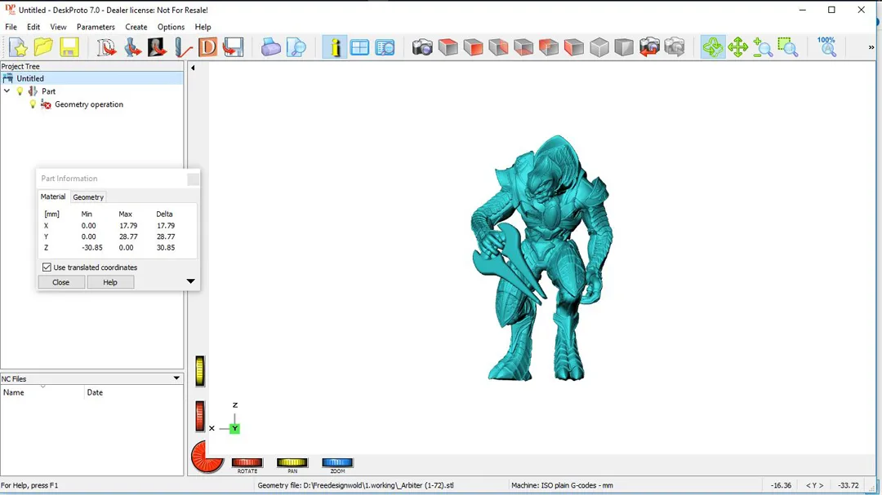The width and height of the screenshot is (882, 495).
Task: Open the NC Files panel dropdown arrow
Action: 176,378
